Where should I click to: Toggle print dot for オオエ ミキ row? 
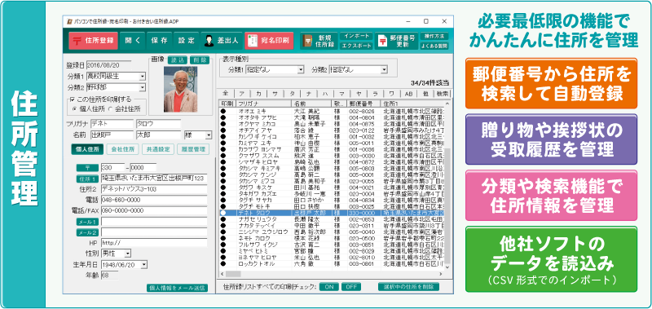pyautogui.click(x=222, y=112)
